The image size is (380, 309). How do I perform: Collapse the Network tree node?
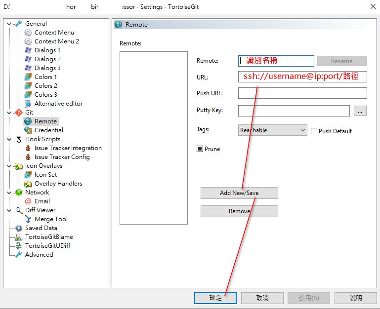tap(9, 193)
